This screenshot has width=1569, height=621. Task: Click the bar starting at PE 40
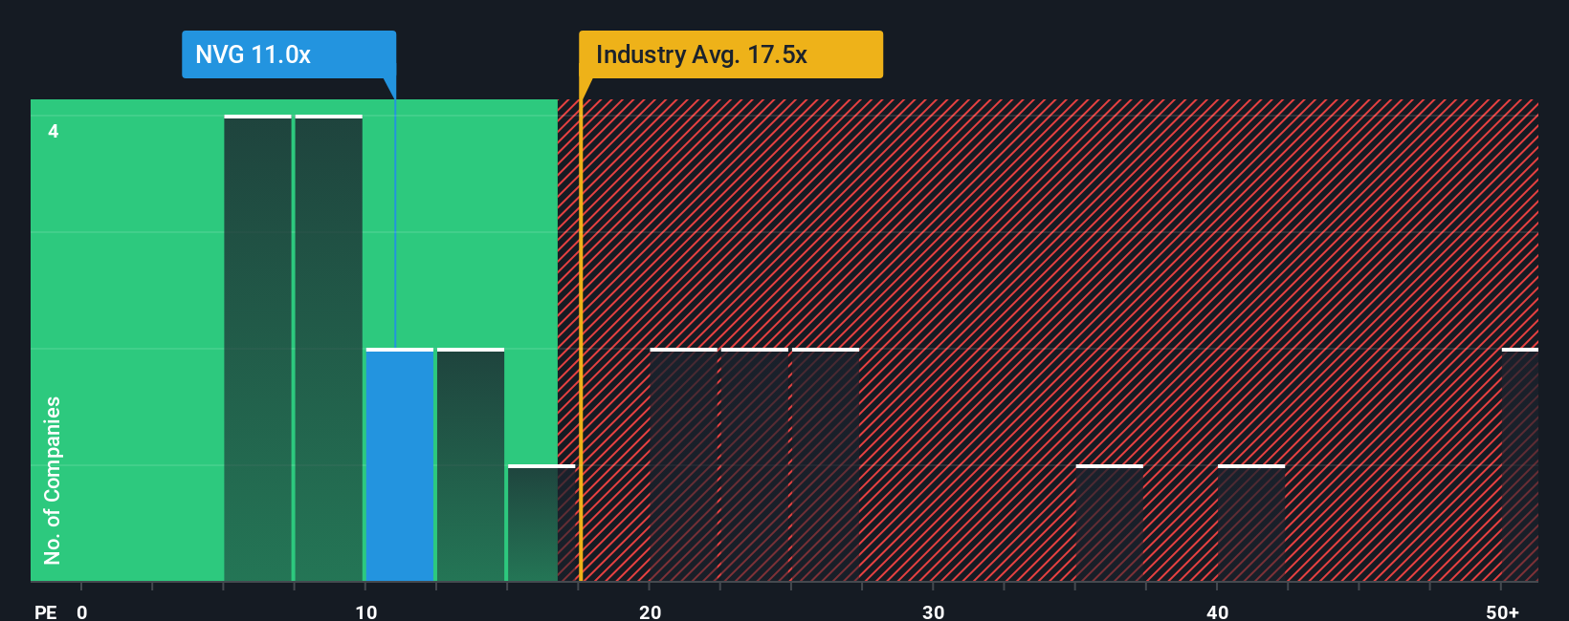(1251, 524)
